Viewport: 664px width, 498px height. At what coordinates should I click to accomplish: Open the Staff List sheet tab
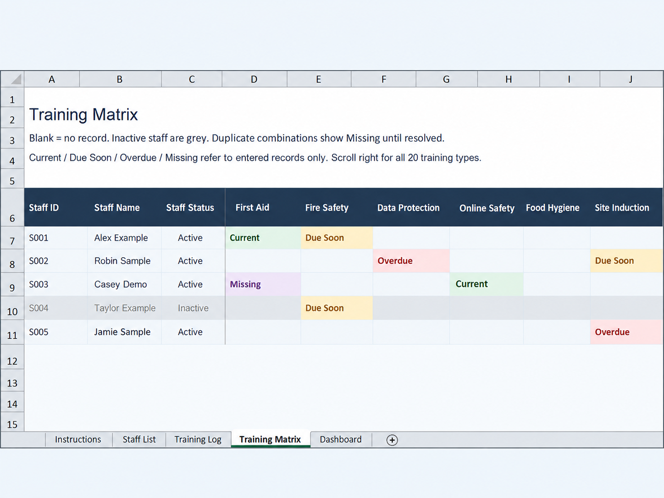139,439
